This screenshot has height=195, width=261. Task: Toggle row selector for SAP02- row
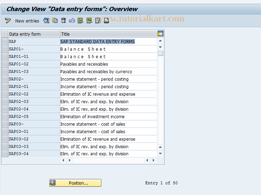[x=5, y=79]
